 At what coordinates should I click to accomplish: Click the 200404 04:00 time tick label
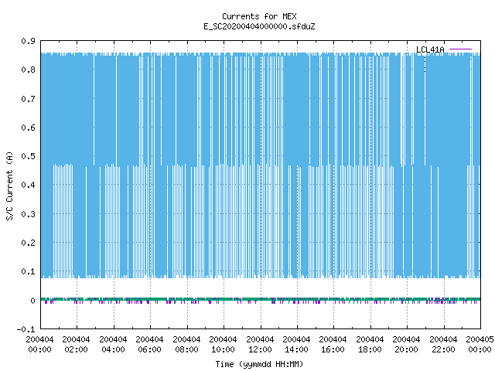click(x=113, y=345)
